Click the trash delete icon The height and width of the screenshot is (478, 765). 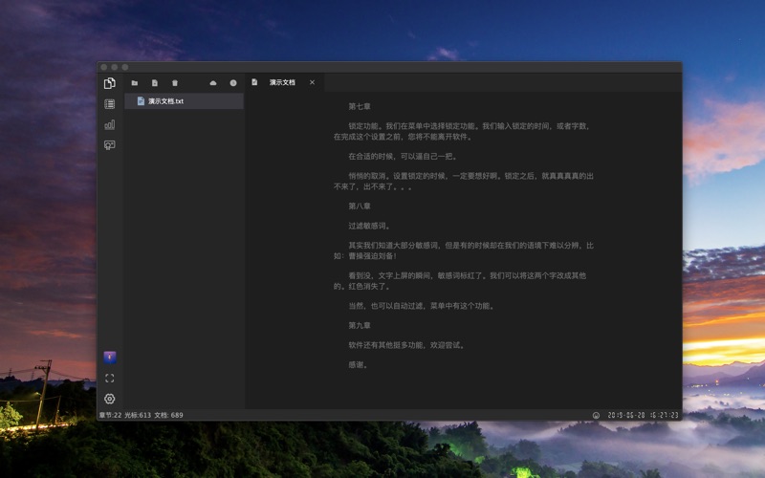click(175, 83)
